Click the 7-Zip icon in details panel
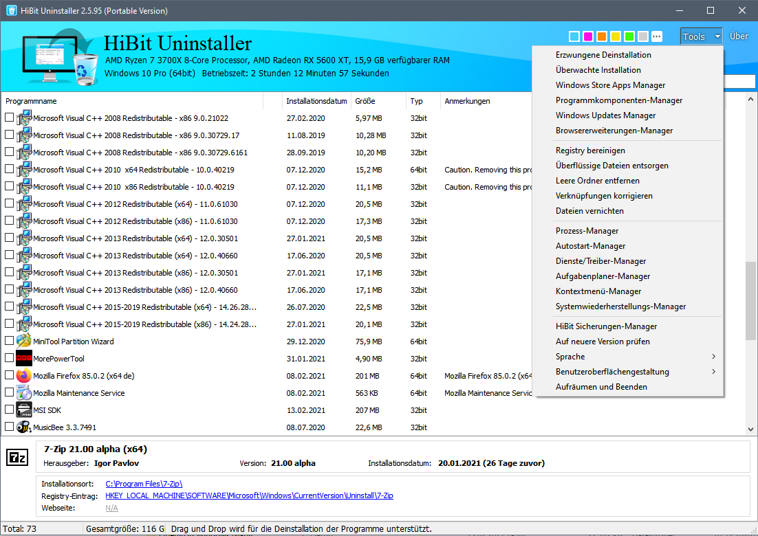758x536 pixels. tap(17, 457)
